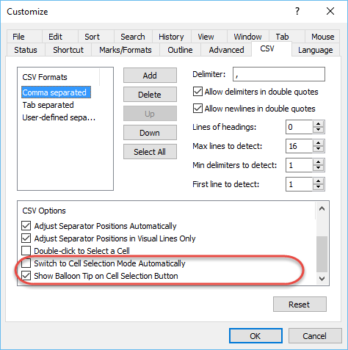The image size is (348, 350).
Task: Increase Min delimiters to detect value
Action: click(x=319, y=162)
